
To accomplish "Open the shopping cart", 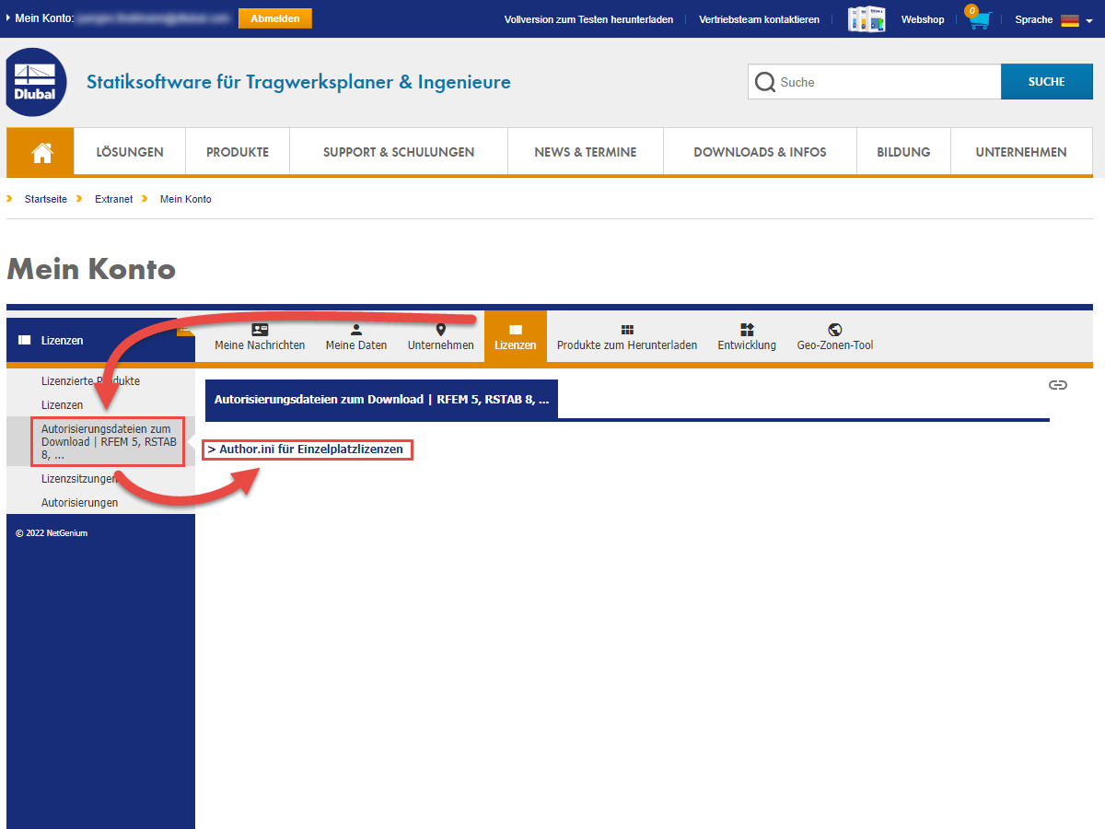I will point(978,18).
